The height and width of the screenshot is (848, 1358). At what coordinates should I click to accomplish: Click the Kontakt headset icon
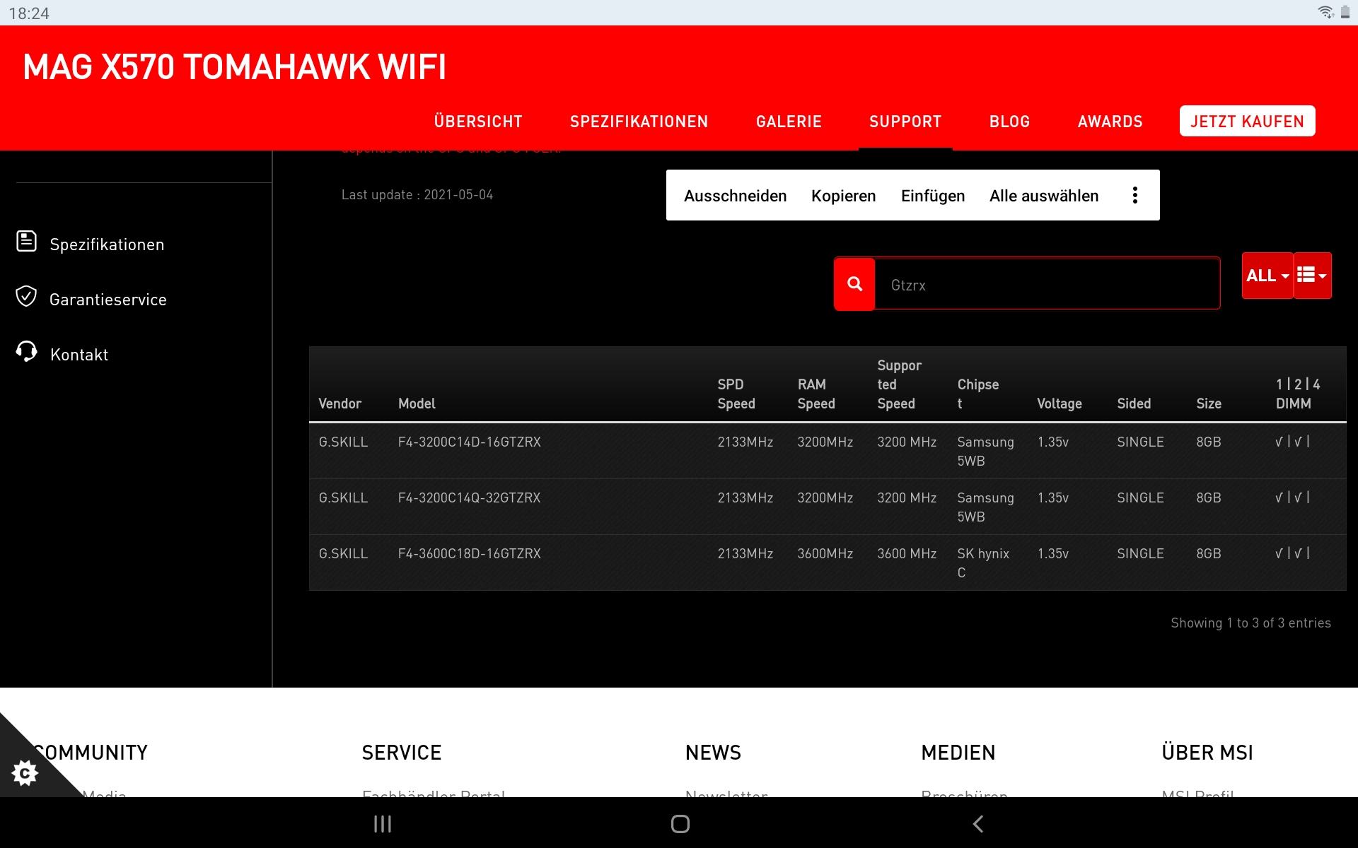point(27,351)
